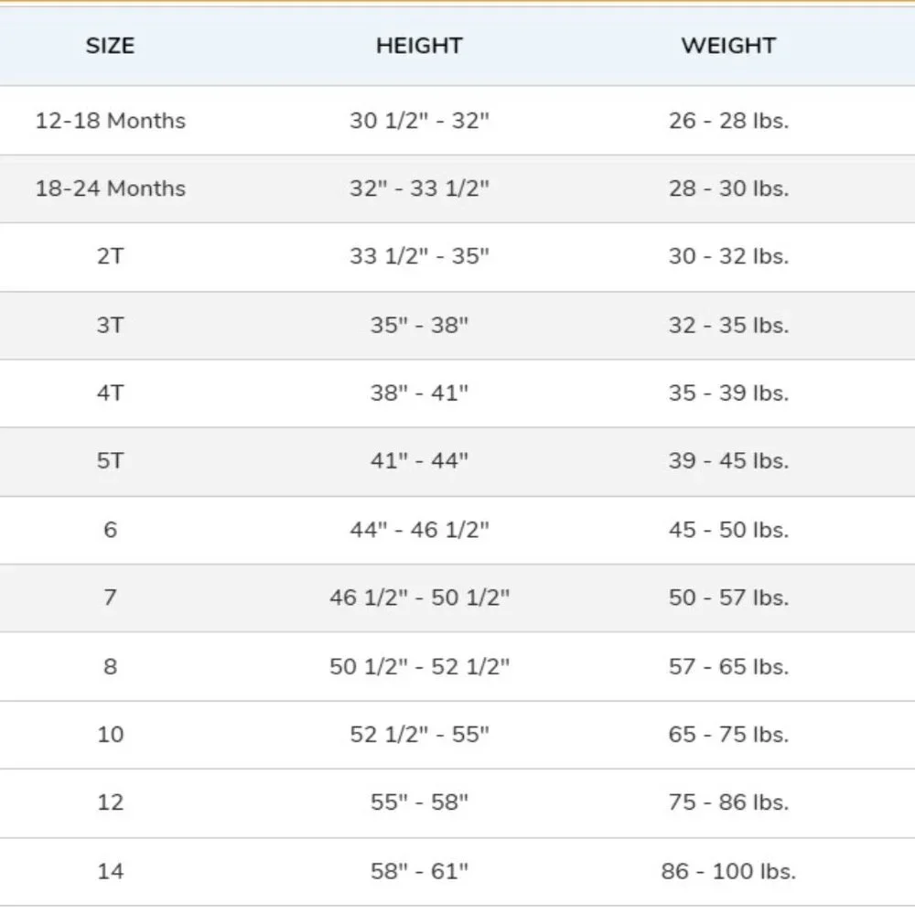The height and width of the screenshot is (915, 915).
Task: Click the 2T size row label
Action: tap(111, 256)
